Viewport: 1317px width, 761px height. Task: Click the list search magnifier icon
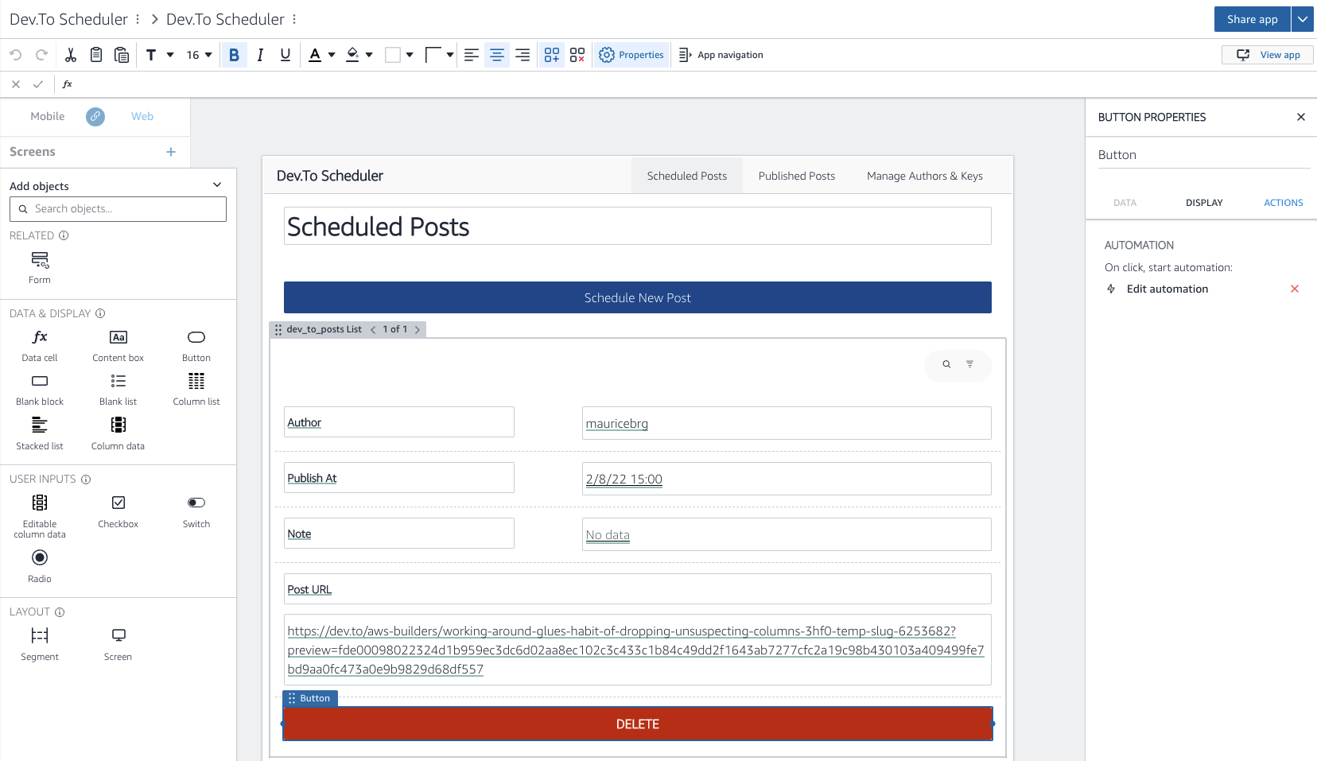point(946,364)
